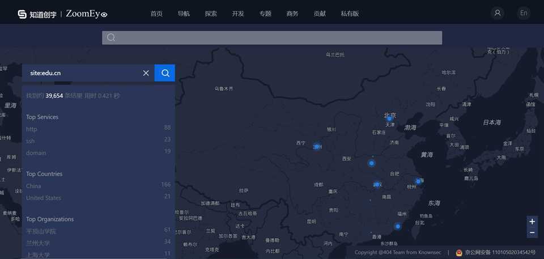Open the 开发 menu item
The width and height of the screenshot is (544, 259).
pyautogui.click(x=238, y=14)
